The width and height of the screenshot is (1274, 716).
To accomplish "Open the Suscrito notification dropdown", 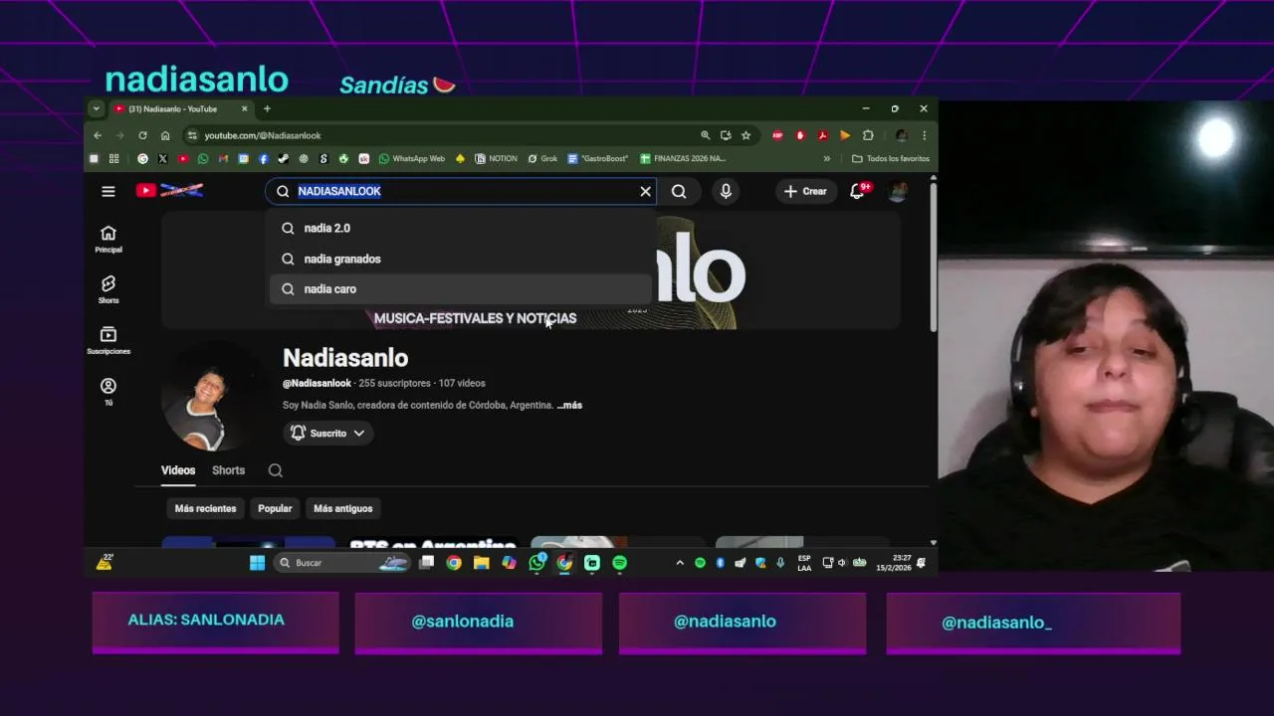I will click(327, 433).
